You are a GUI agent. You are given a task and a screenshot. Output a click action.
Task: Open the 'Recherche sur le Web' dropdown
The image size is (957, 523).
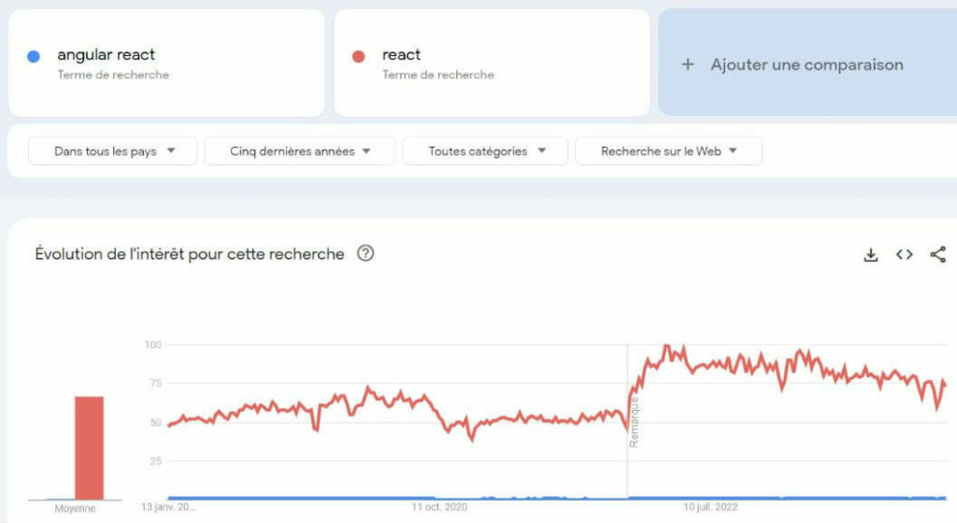click(668, 151)
